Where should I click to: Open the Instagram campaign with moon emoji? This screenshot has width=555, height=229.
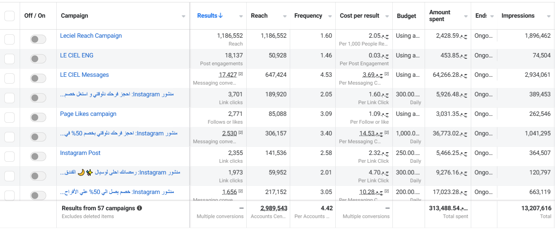click(x=120, y=173)
